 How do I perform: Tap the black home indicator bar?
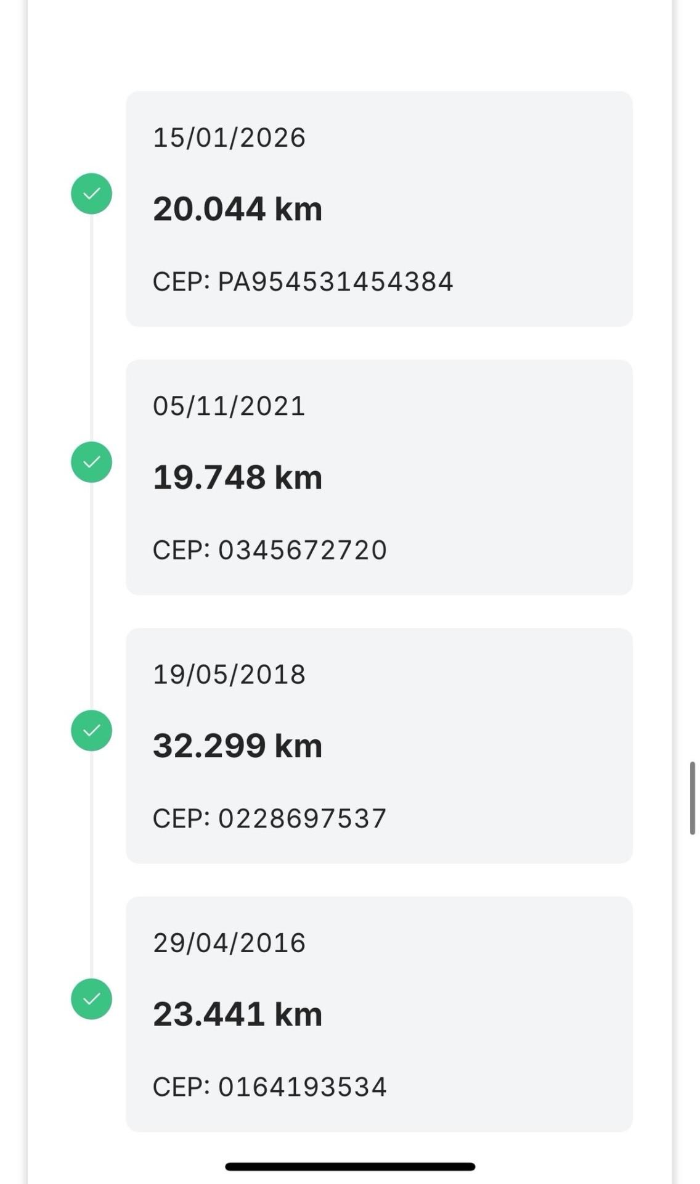coord(350,1167)
